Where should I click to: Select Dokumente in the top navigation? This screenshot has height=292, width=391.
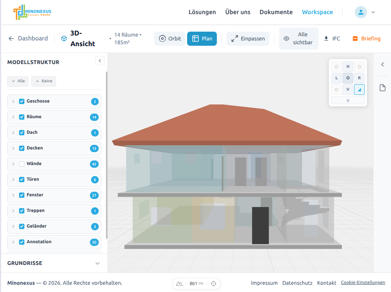pos(276,12)
